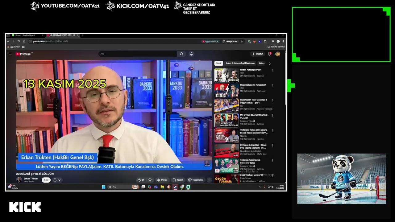
Task: Click the Teşekkürler thanks button
Action: [196, 180]
